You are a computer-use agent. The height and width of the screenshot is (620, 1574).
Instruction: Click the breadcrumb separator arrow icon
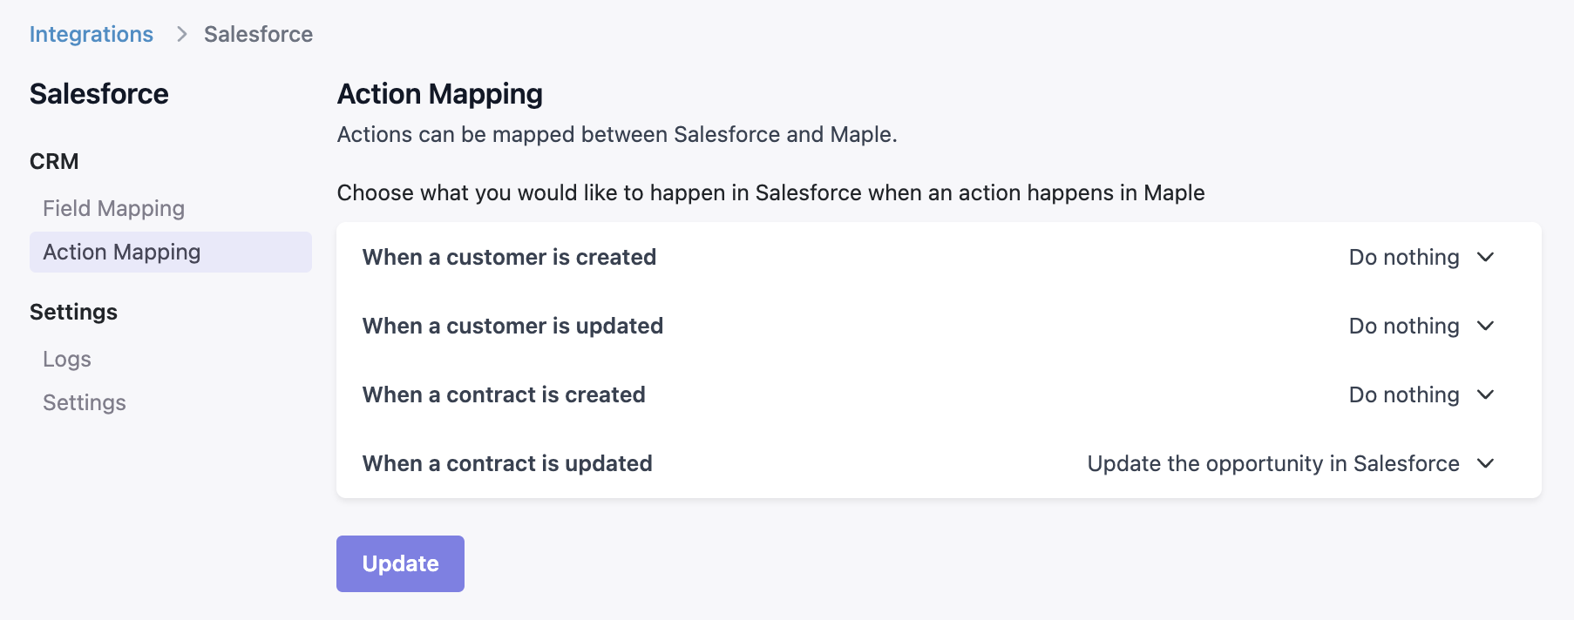pos(181,34)
